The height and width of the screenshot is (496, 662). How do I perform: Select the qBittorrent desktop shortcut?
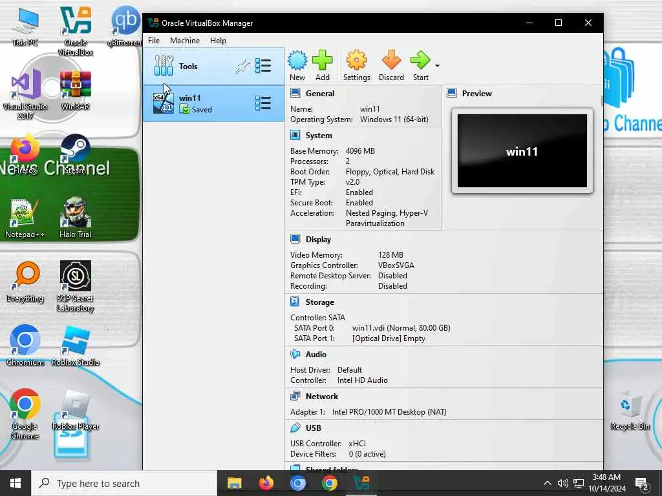point(125,26)
